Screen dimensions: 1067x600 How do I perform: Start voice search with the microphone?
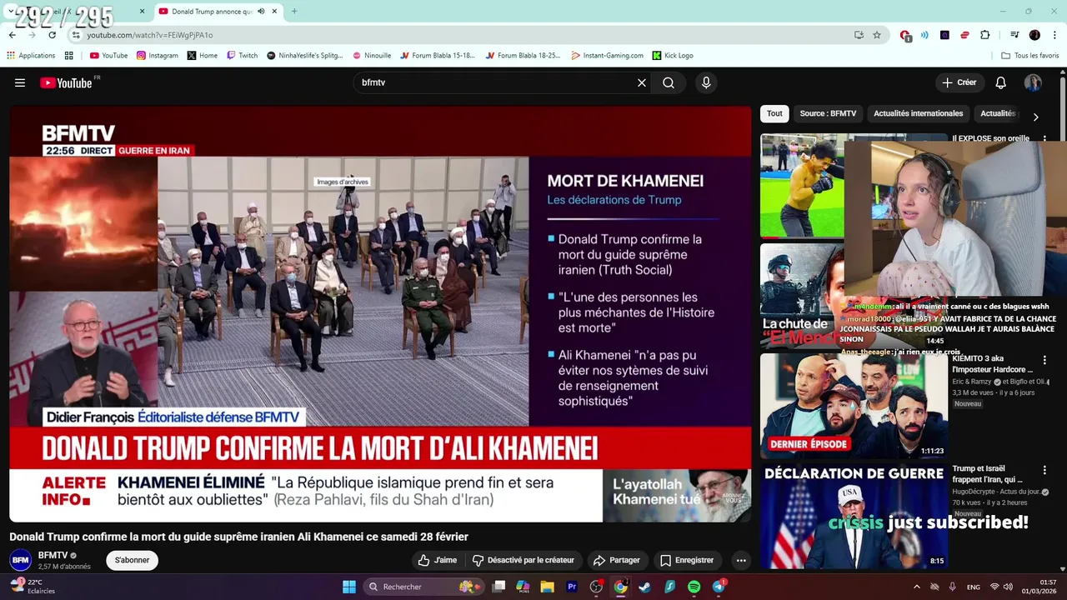click(x=706, y=82)
